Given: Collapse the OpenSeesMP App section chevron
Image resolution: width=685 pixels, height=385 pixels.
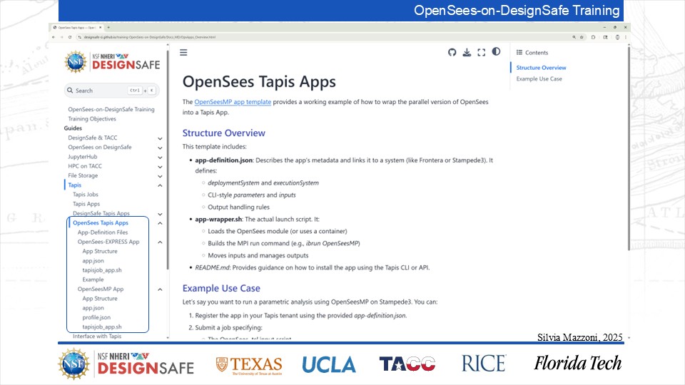Looking at the screenshot, I should tap(160, 289).
